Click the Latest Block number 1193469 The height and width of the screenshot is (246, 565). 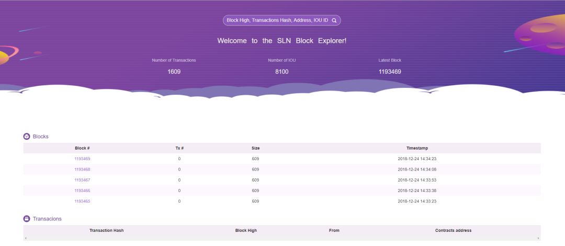tap(390, 72)
